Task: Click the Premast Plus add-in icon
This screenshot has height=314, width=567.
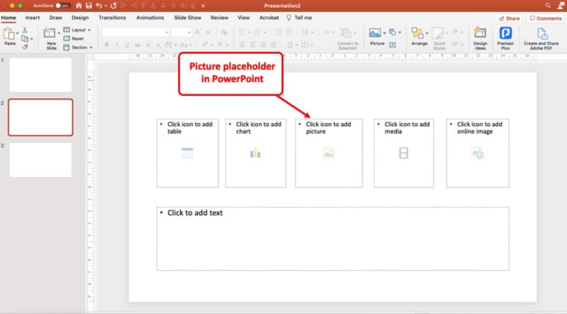Action: [x=505, y=38]
